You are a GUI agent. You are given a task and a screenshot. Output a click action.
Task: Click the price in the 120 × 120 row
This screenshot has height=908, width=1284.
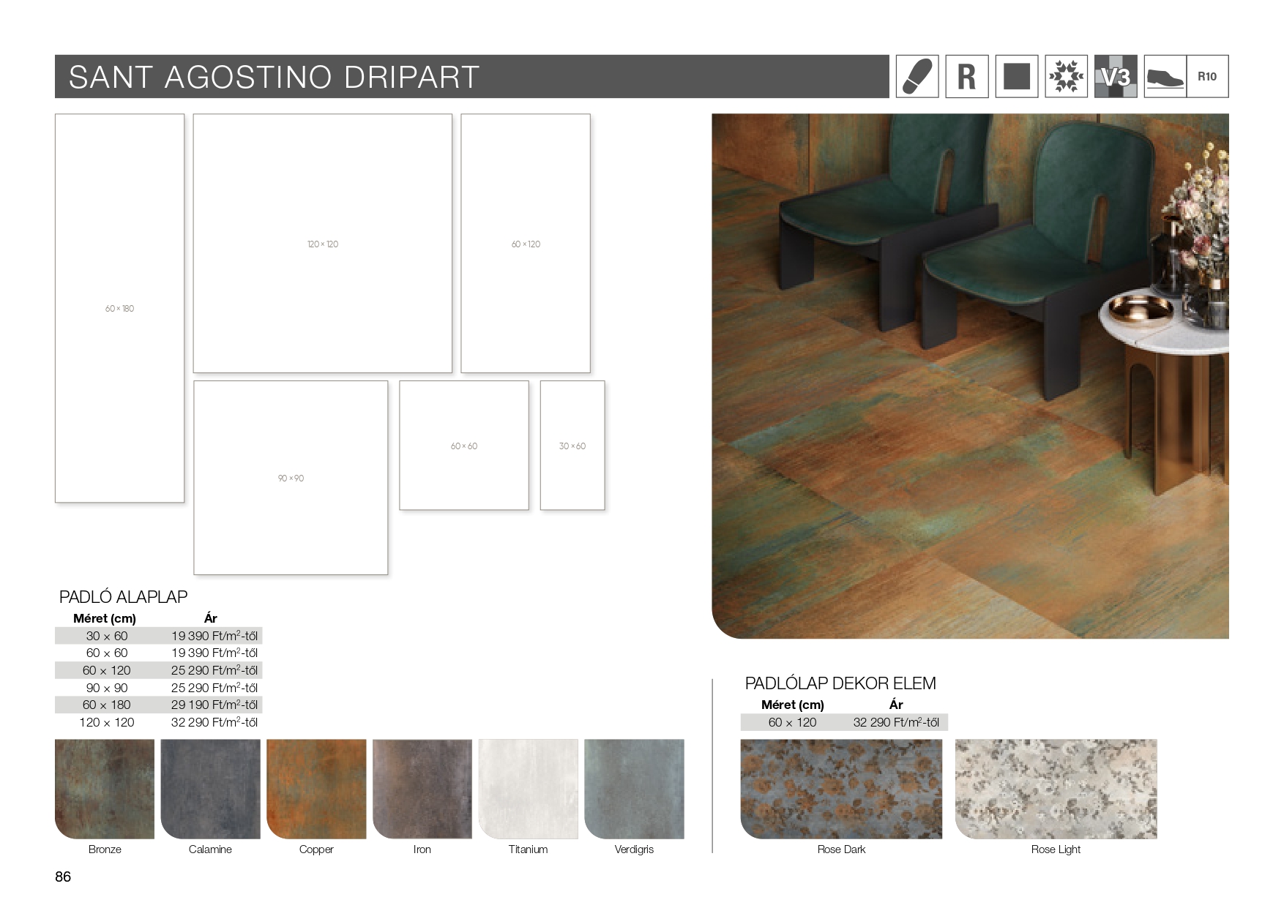point(214,722)
